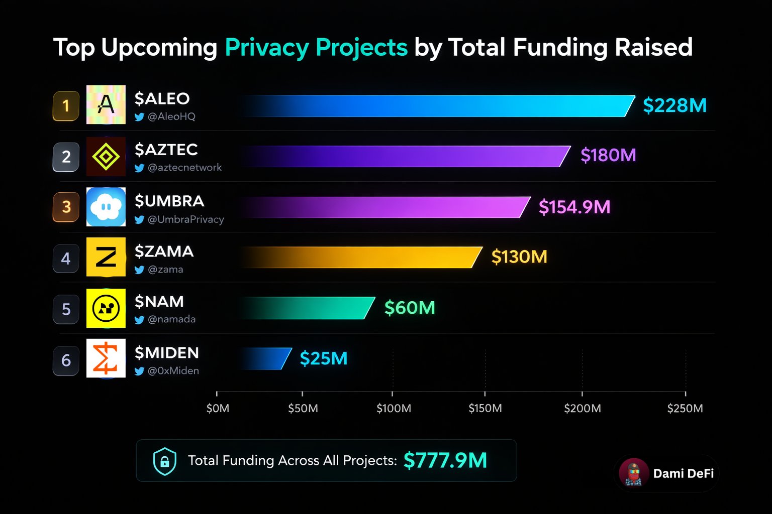Select the number 1 rank badge
The image size is (772, 514).
[66, 106]
